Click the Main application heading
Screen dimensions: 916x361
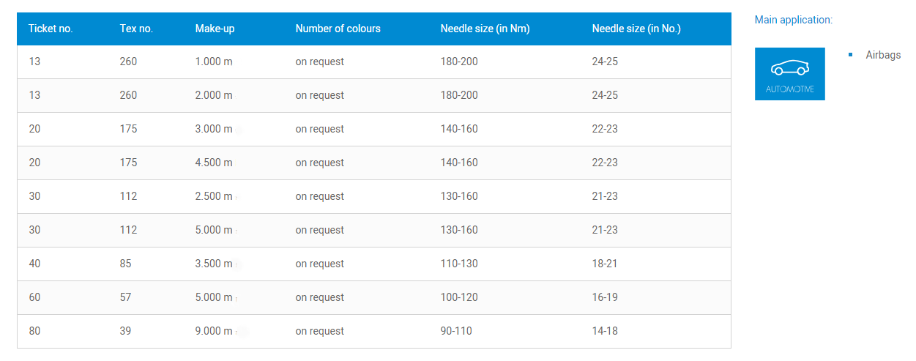(793, 20)
